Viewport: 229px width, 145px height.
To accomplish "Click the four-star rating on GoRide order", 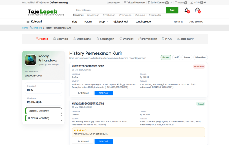I will click(78, 130).
